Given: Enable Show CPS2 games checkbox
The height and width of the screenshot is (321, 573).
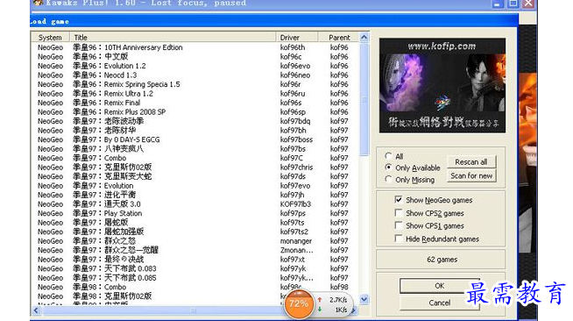Looking at the screenshot, I should [x=399, y=213].
